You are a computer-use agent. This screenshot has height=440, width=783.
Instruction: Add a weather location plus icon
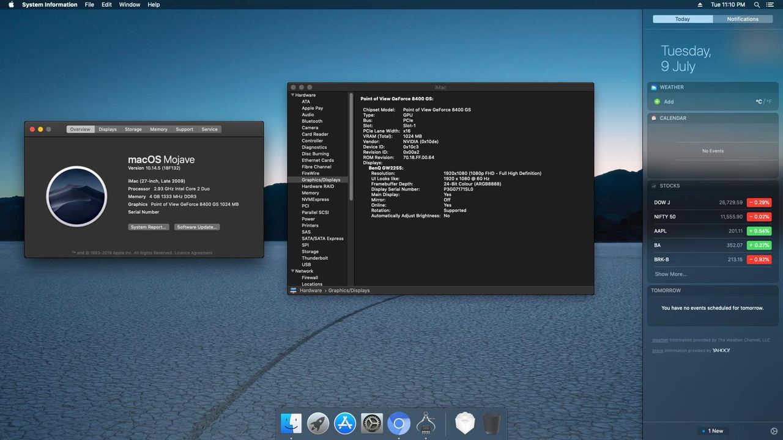coord(657,102)
